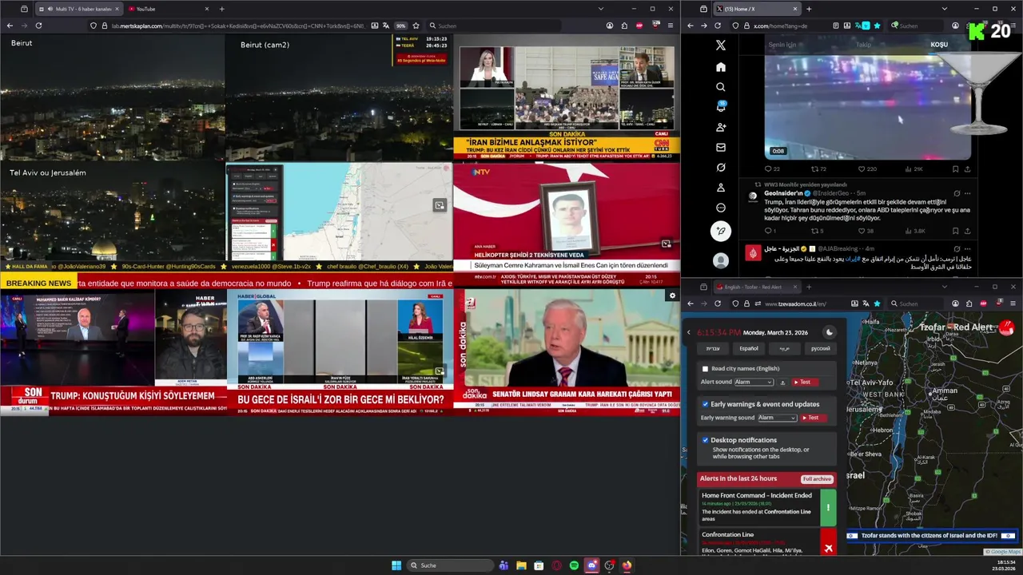Select KOŞU tab on X
1023x575 pixels.
pos(939,45)
